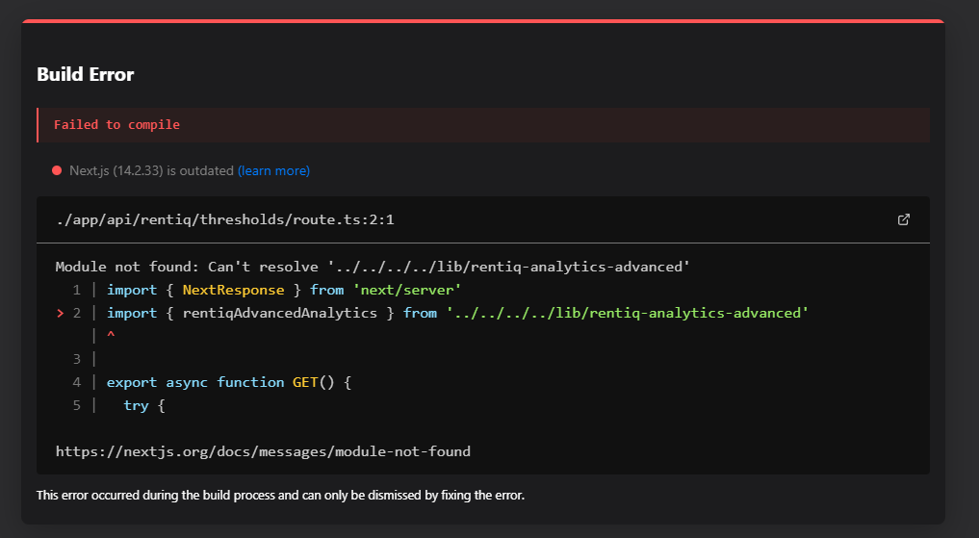Click the route.ts:2:1 file path
The width and height of the screenshot is (979, 538).
[225, 220]
